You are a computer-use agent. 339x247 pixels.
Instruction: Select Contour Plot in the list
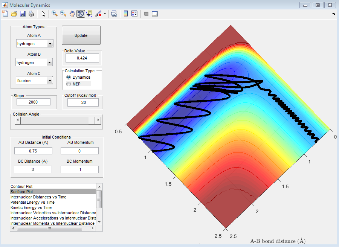(21, 186)
